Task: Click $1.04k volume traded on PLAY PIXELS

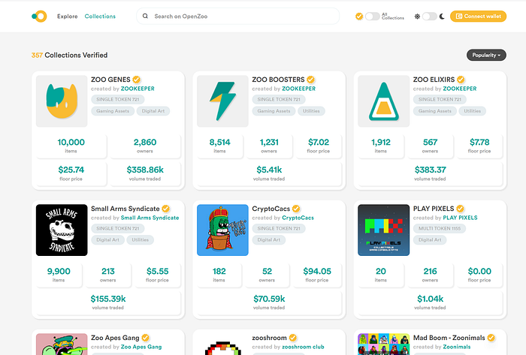Action: pyautogui.click(x=430, y=299)
